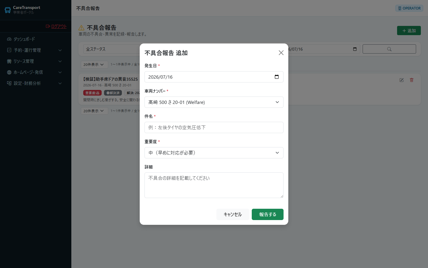Click the ホームページ･発信 globe icon

click(x=9, y=72)
